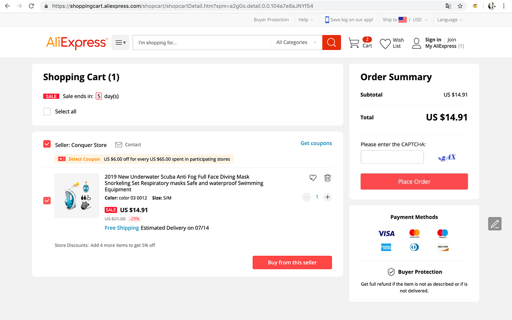512x320 pixels.
Task: Click Sign in link
Action: 433,40
